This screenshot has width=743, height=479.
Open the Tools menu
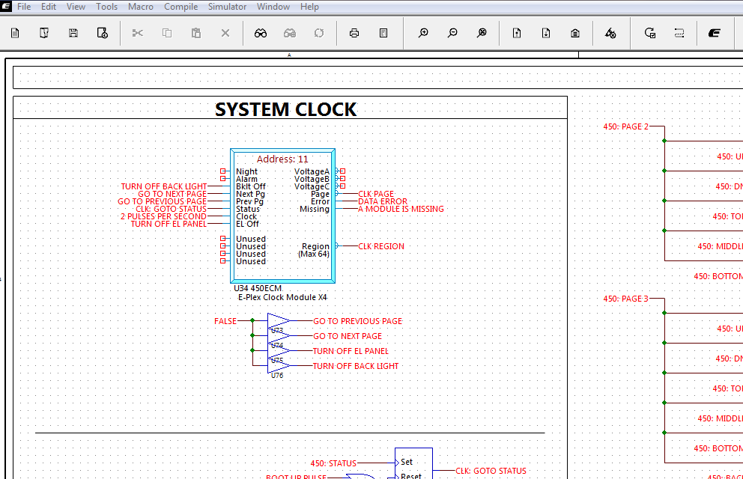point(106,6)
